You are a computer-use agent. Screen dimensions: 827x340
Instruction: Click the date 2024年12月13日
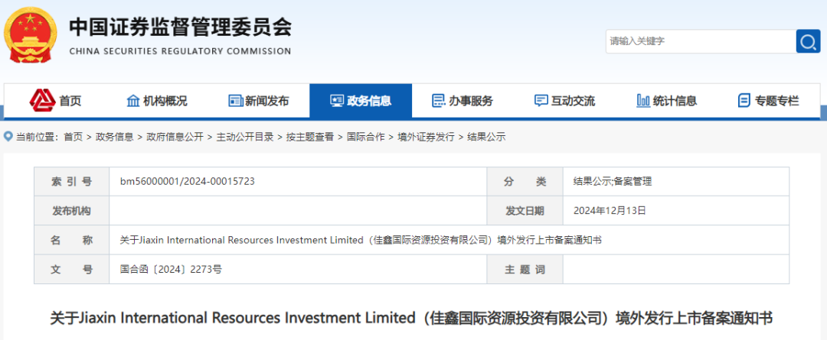click(x=610, y=211)
